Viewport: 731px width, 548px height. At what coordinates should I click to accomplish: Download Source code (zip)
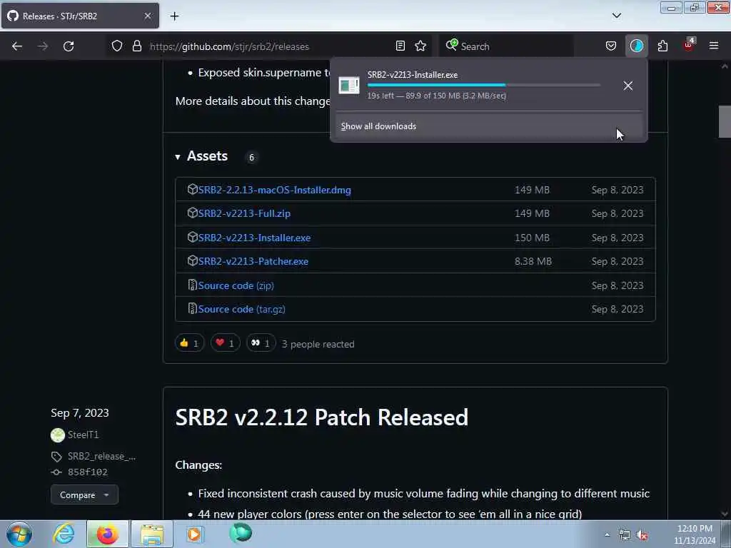coord(236,285)
